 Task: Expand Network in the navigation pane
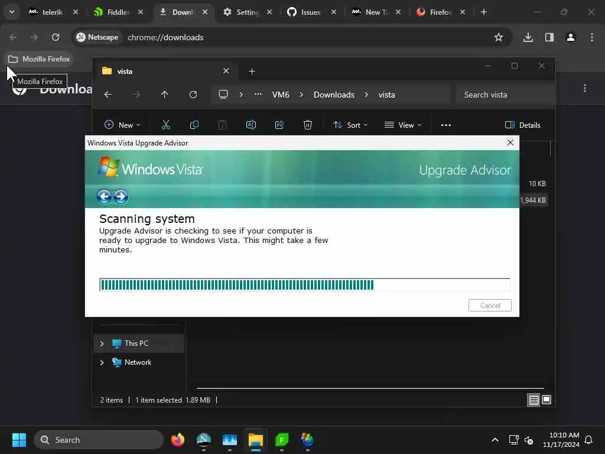coord(102,362)
